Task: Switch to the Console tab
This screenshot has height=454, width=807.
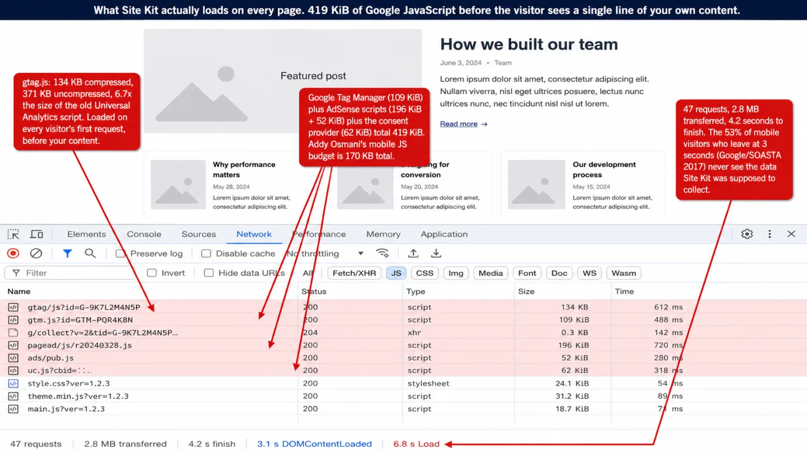Action: click(x=144, y=234)
